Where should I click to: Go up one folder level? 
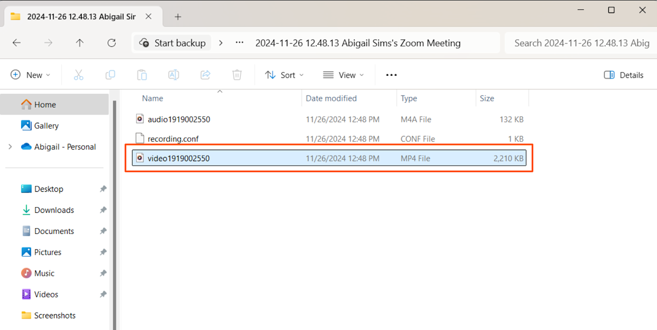80,43
